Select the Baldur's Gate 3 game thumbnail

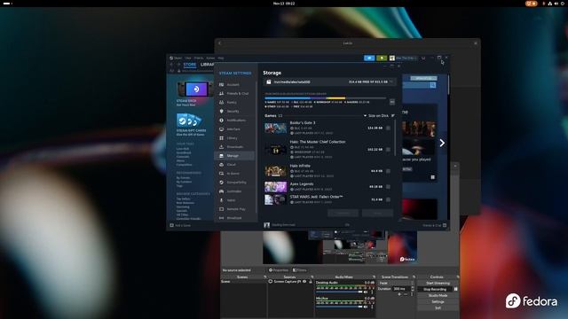pyautogui.click(x=275, y=128)
